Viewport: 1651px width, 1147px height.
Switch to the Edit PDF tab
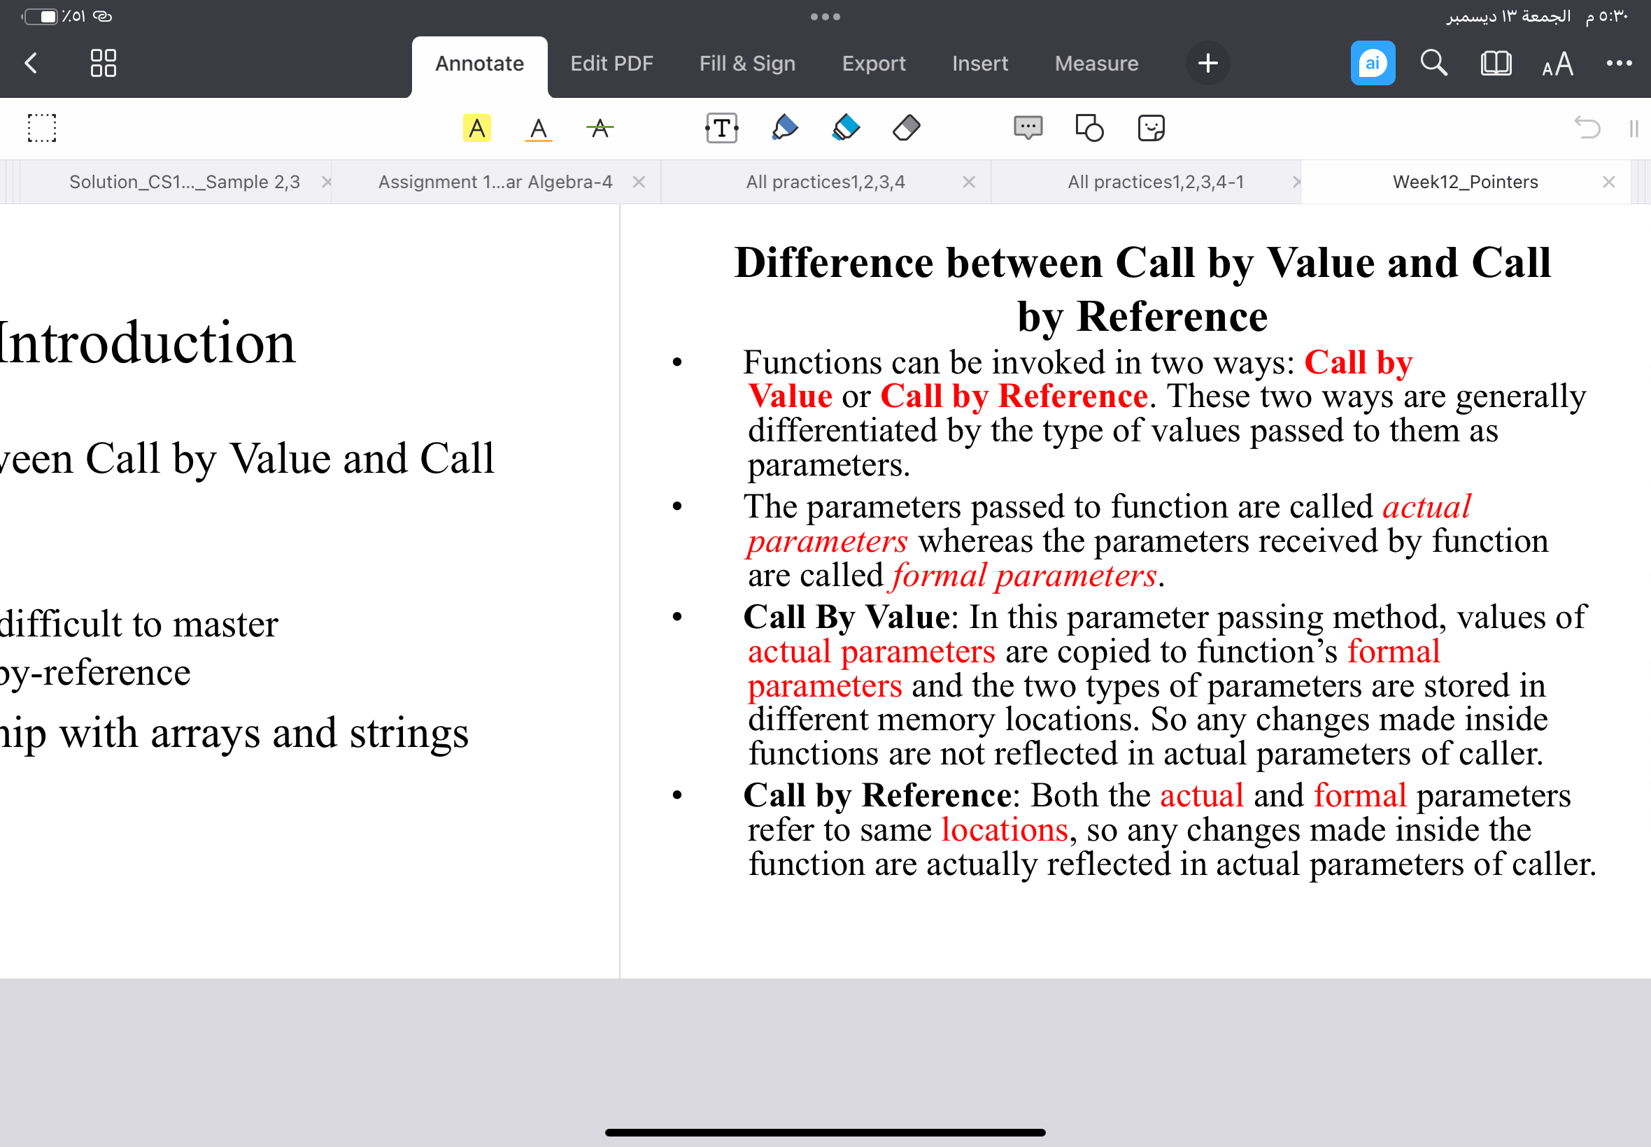click(611, 63)
